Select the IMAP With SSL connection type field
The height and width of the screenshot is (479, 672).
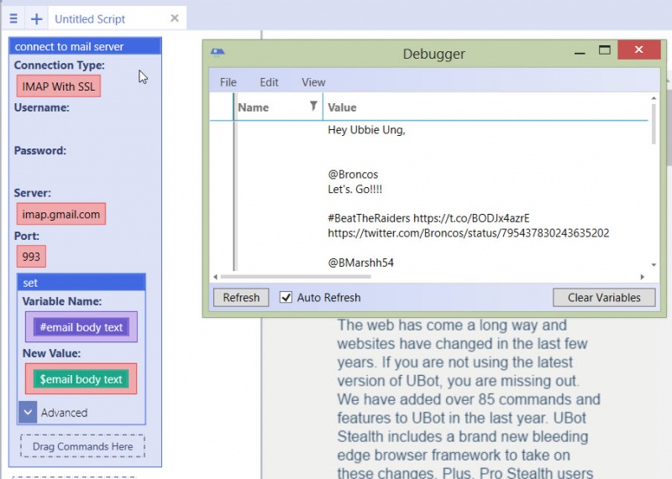pyautogui.click(x=59, y=86)
